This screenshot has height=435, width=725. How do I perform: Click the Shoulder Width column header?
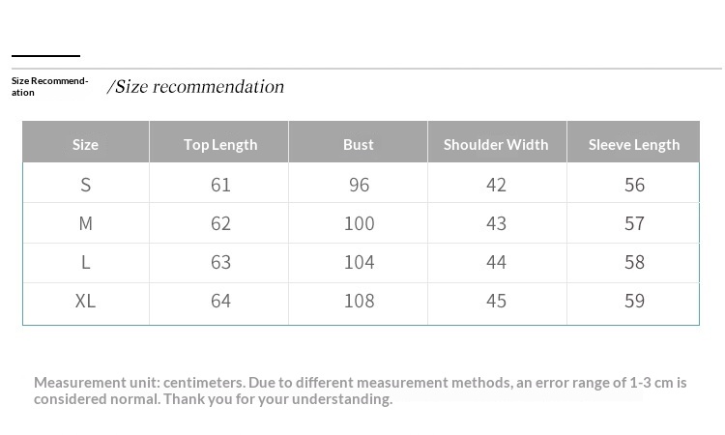(x=496, y=145)
